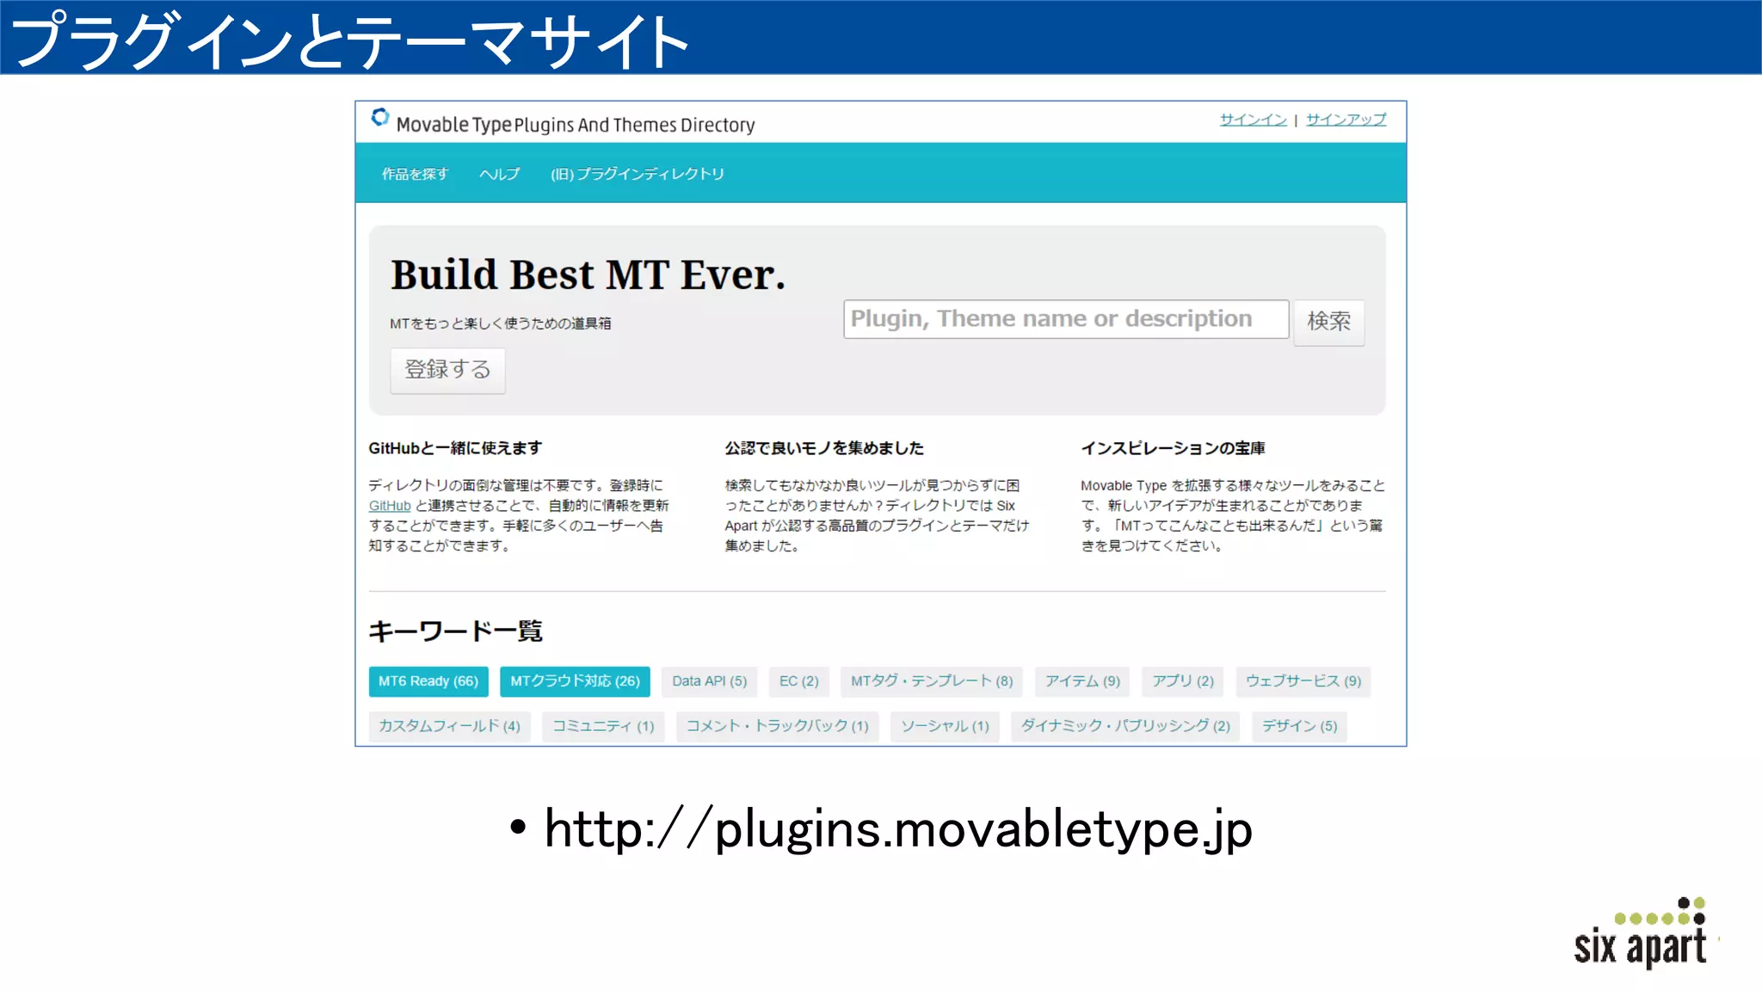Click the 公認で良いモノを集めました heading
The height and width of the screenshot is (991, 1762).
click(824, 448)
